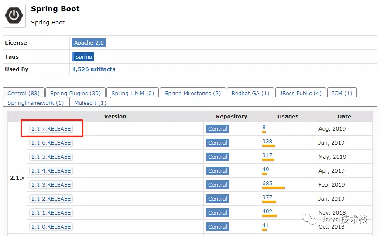Select the JBoss Public (4) tab
Screen dimensions: 380x236
pos(301,93)
